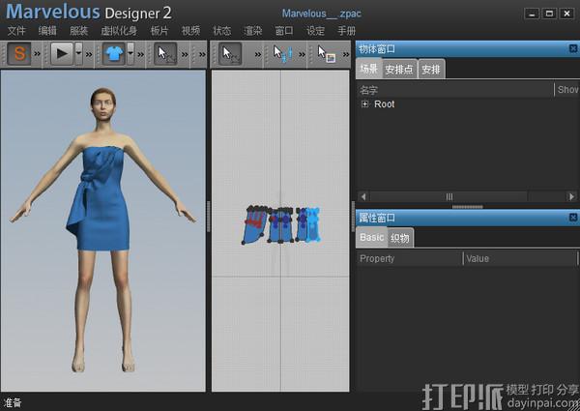Expand overflow chevron after play dropdown
Viewport: 580px width, 411px height.
tap(89, 54)
